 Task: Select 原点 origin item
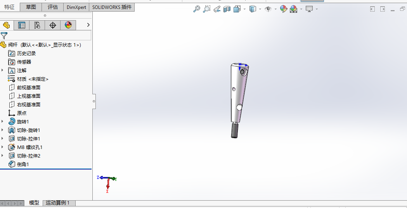(22, 113)
